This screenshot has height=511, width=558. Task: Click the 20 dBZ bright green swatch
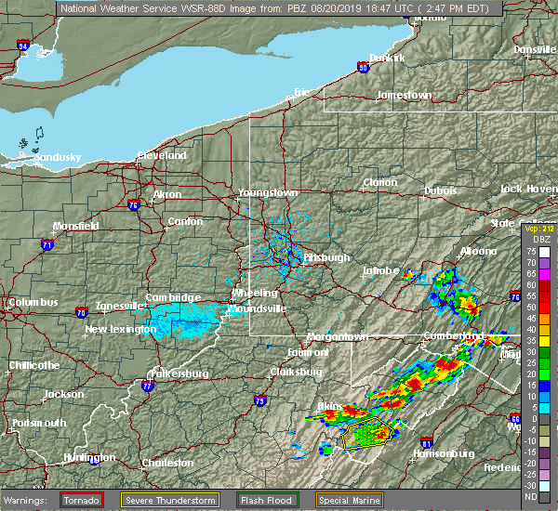[x=544, y=374]
